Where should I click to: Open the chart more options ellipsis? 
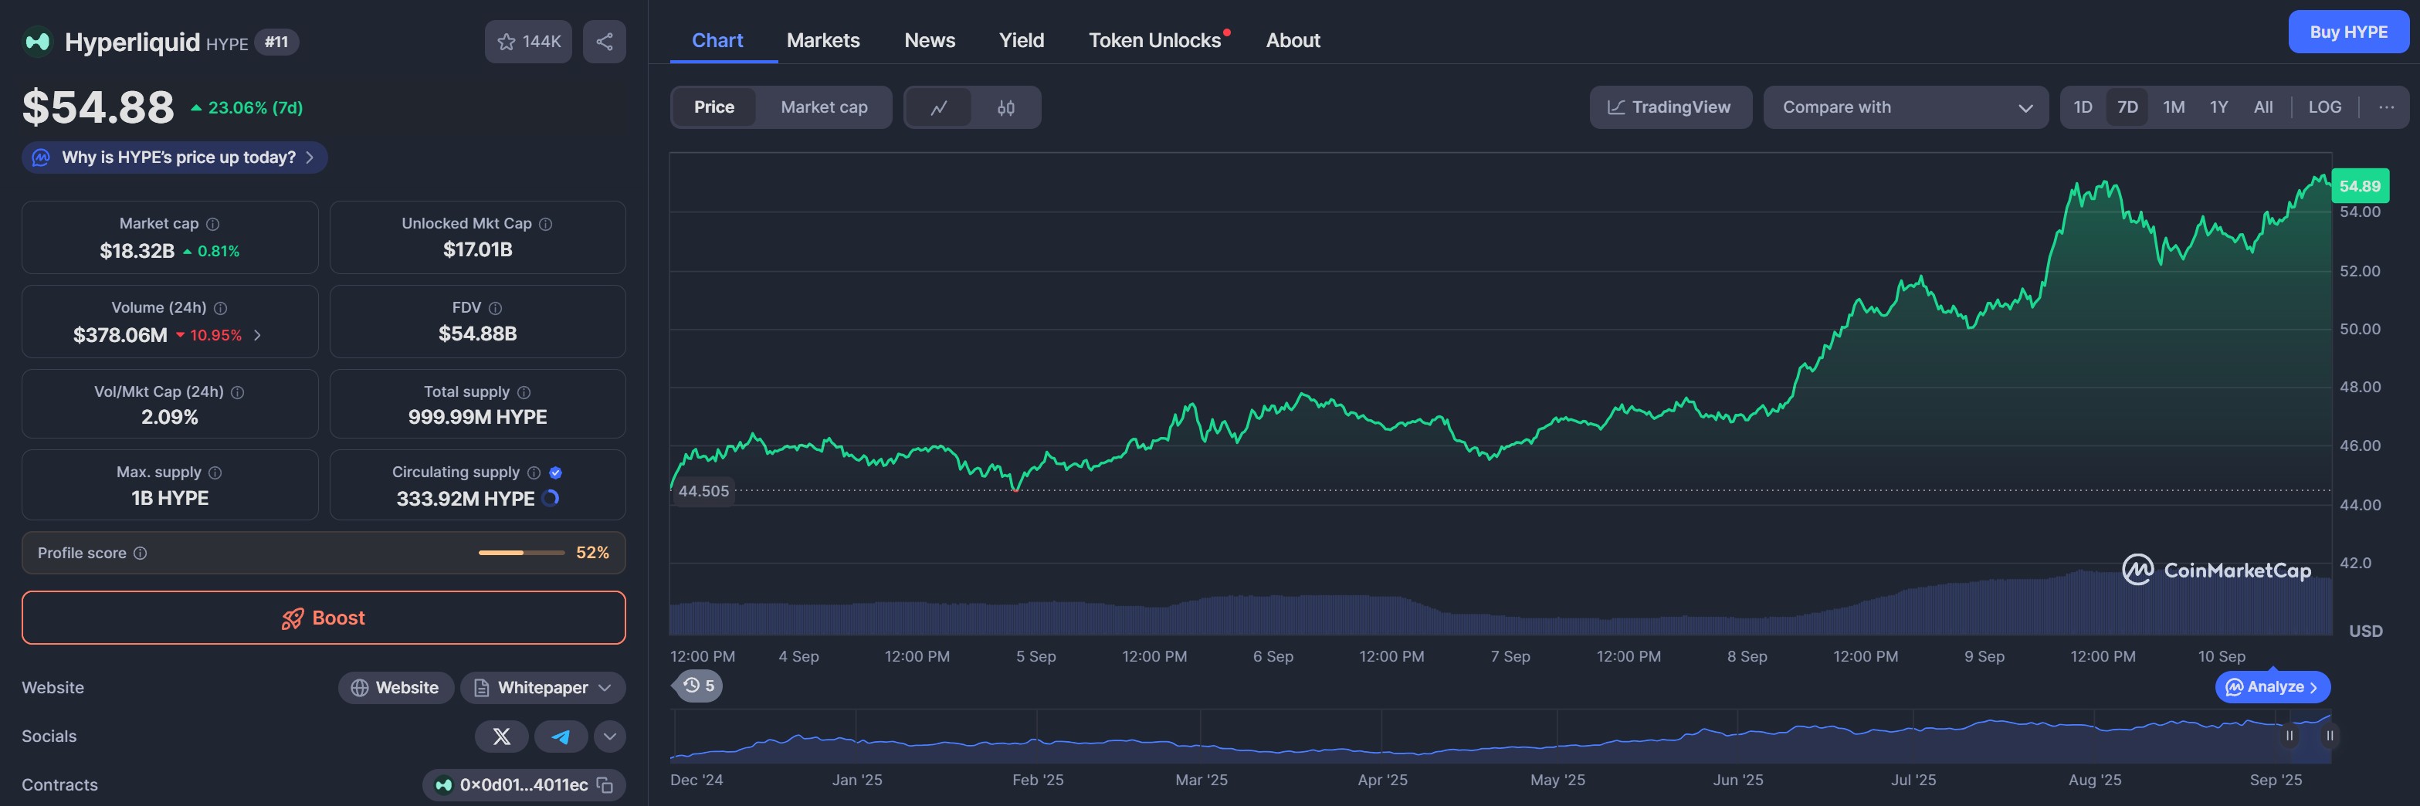[x=2385, y=107]
